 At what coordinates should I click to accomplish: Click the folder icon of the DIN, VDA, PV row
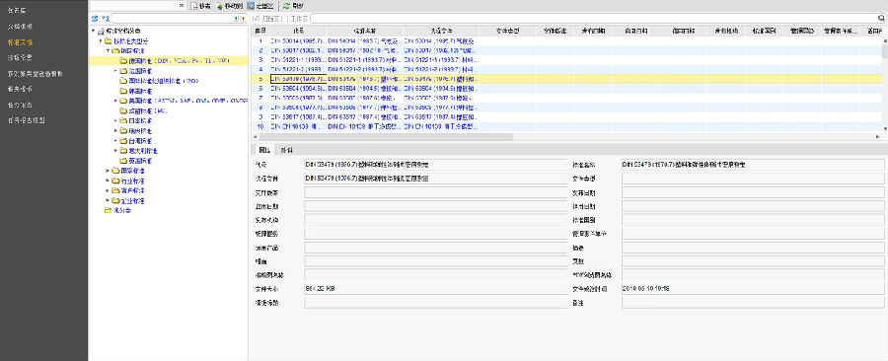(123, 60)
